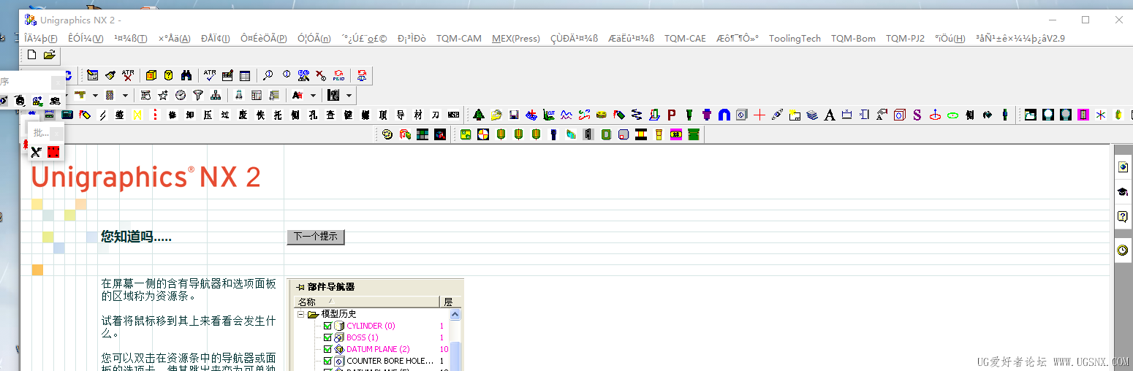Click the star icon in the toolbar
This screenshot has height=371, width=1133.
(163, 95)
